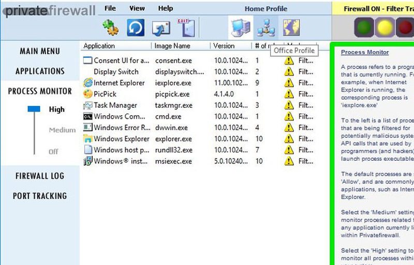Click the cmd.exe image name cell
The width and height of the screenshot is (414, 265).
point(168,117)
